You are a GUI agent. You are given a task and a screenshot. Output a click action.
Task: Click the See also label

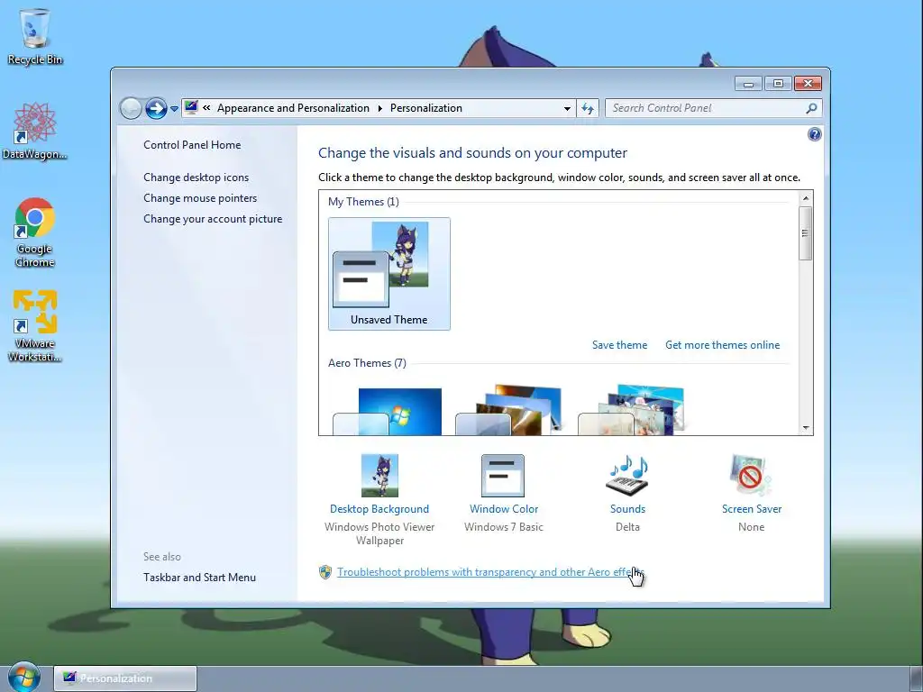point(162,557)
